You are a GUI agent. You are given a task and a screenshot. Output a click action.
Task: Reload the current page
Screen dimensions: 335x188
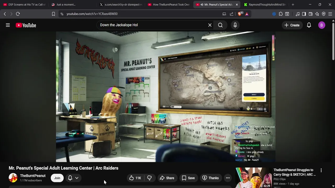(18, 14)
